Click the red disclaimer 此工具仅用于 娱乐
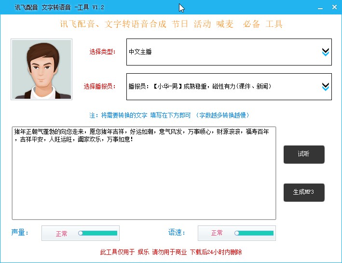Screen dimensions: 342x263 171,252
